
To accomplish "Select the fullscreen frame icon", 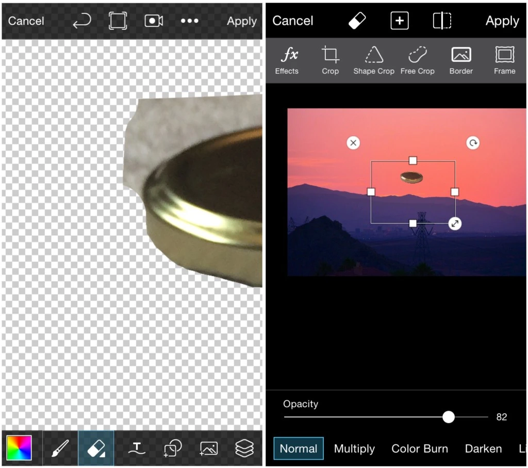I will coord(118,21).
